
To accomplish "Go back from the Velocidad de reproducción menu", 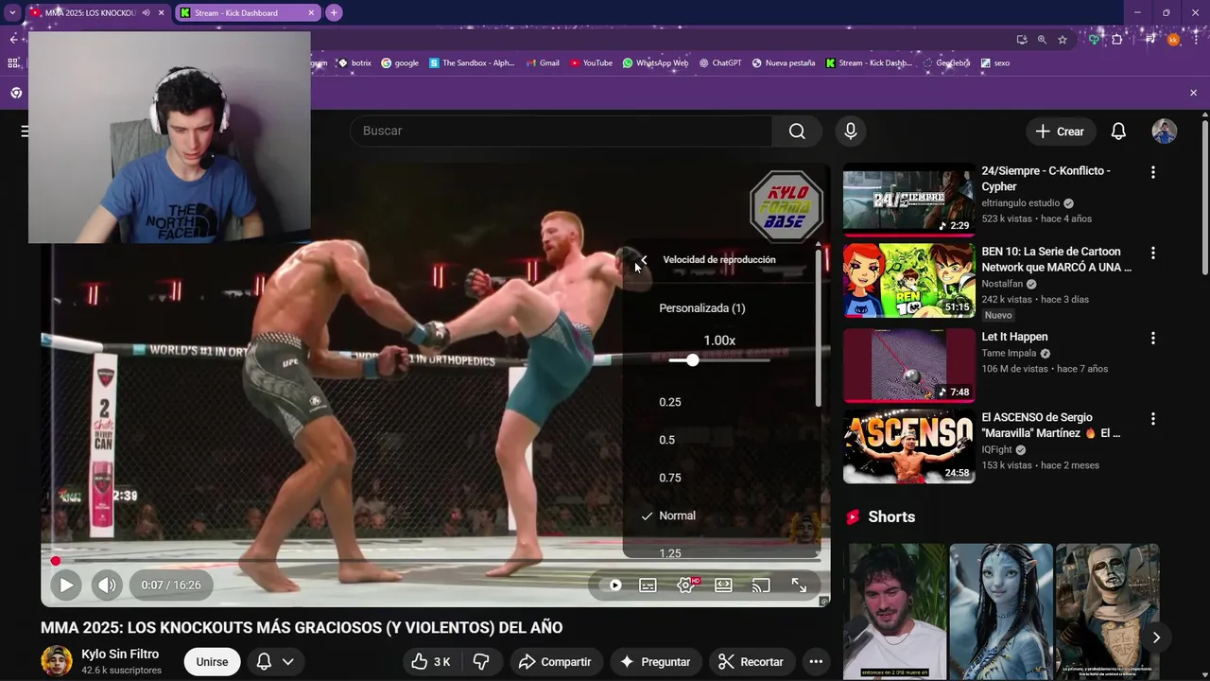I will pos(644,260).
